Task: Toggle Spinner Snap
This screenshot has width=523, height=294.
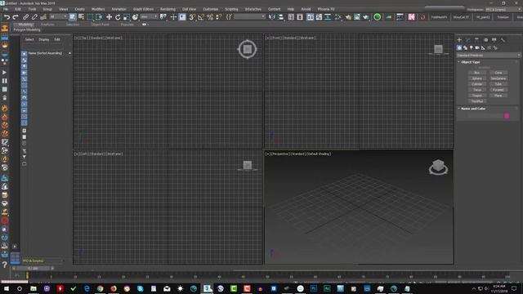Action: point(218,17)
